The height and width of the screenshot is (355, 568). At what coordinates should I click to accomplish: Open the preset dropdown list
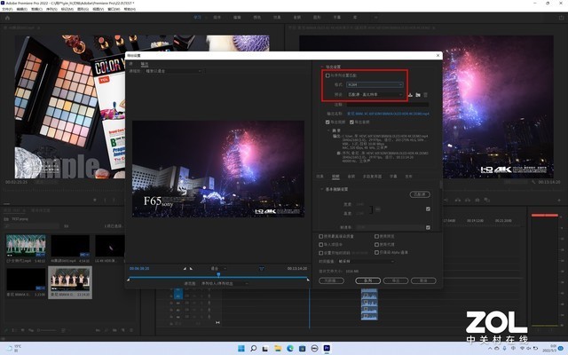374,94
